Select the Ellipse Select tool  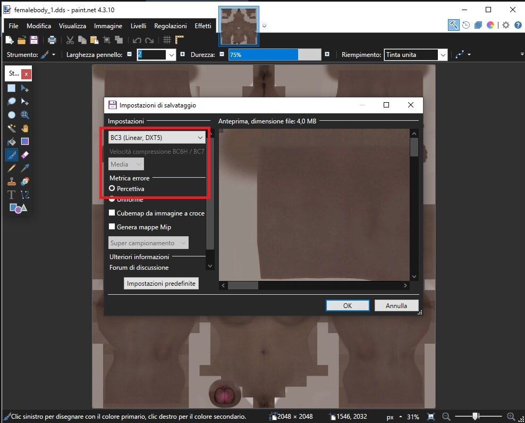coord(11,115)
